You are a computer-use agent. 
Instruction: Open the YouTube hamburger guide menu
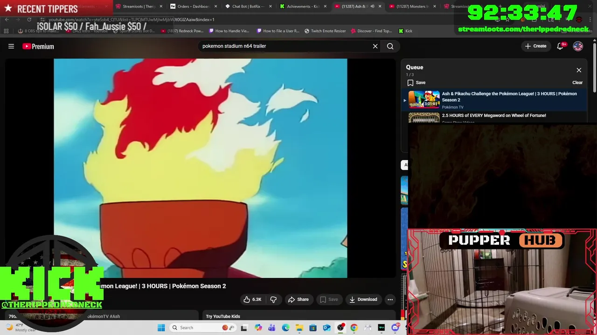[x=11, y=46]
